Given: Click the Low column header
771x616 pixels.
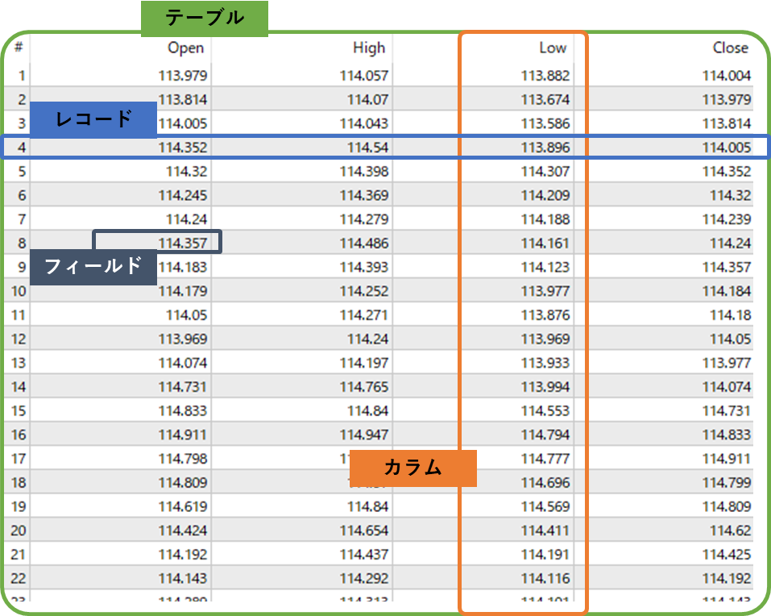Looking at the screenshot, I should [x=553, y=48].
